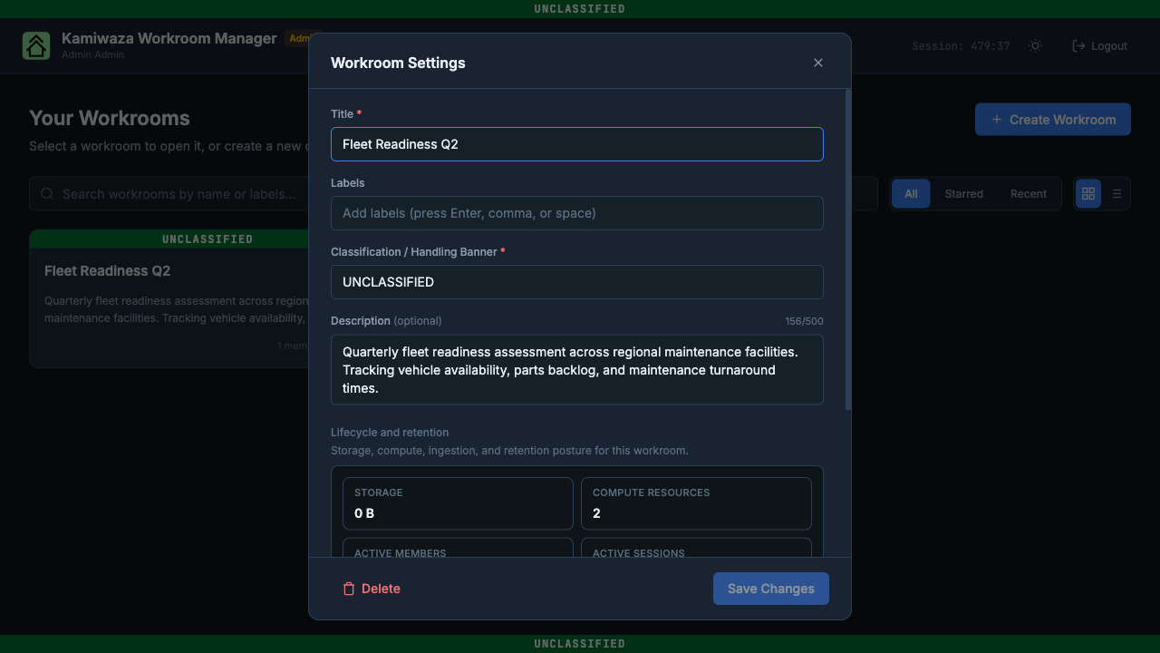Switch to list view icon

(x=1116, y=194)
